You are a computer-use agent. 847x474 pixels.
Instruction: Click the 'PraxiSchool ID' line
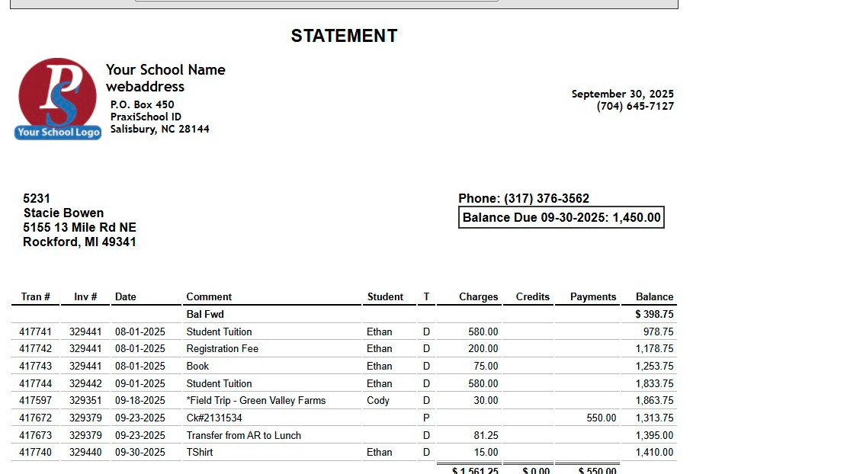pyautogui.click(x=146, y=117)
